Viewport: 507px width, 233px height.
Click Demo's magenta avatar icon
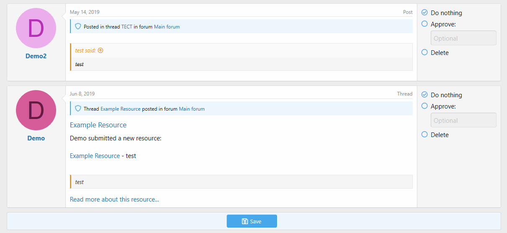click(36, 110)
